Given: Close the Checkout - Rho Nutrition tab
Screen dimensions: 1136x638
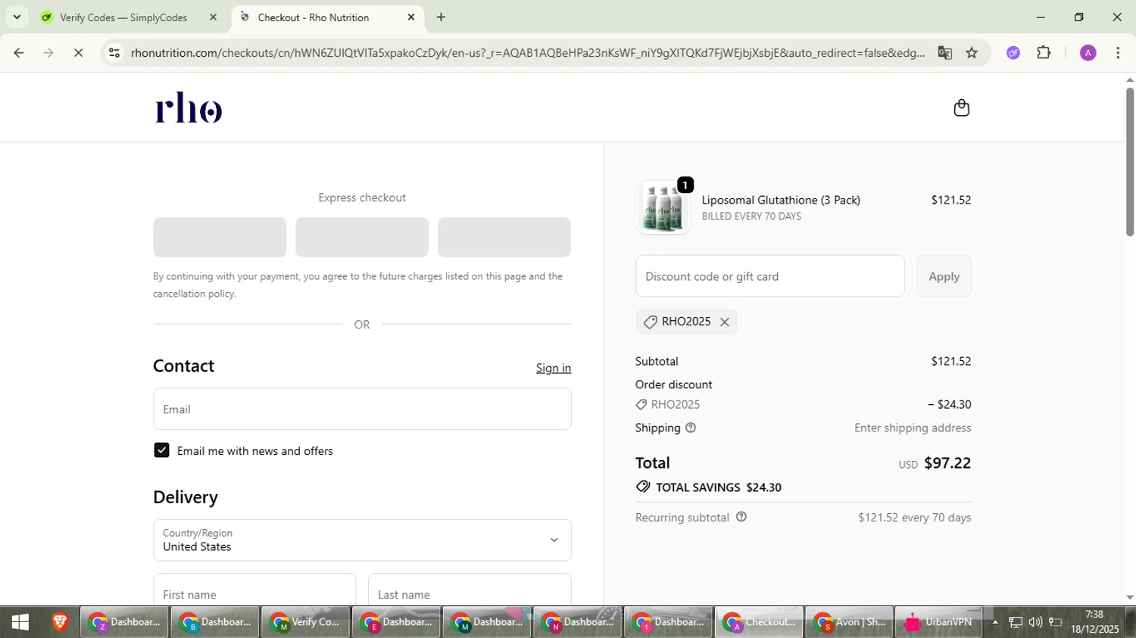Looking at the screenshot, I should tap(411, 17).
